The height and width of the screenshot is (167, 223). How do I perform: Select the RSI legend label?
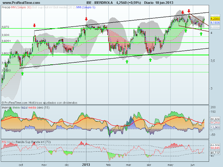point(4,142)
